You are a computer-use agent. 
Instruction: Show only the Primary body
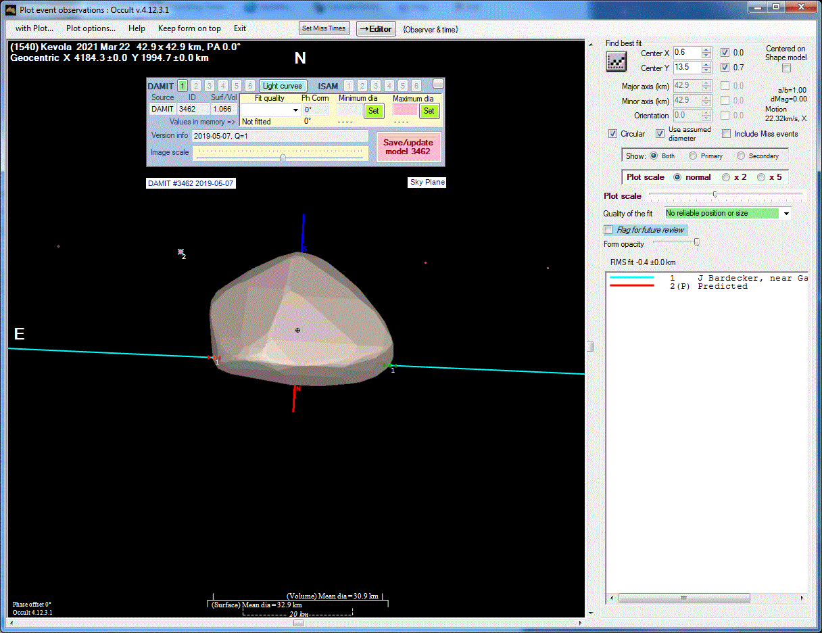pos(693,156)
